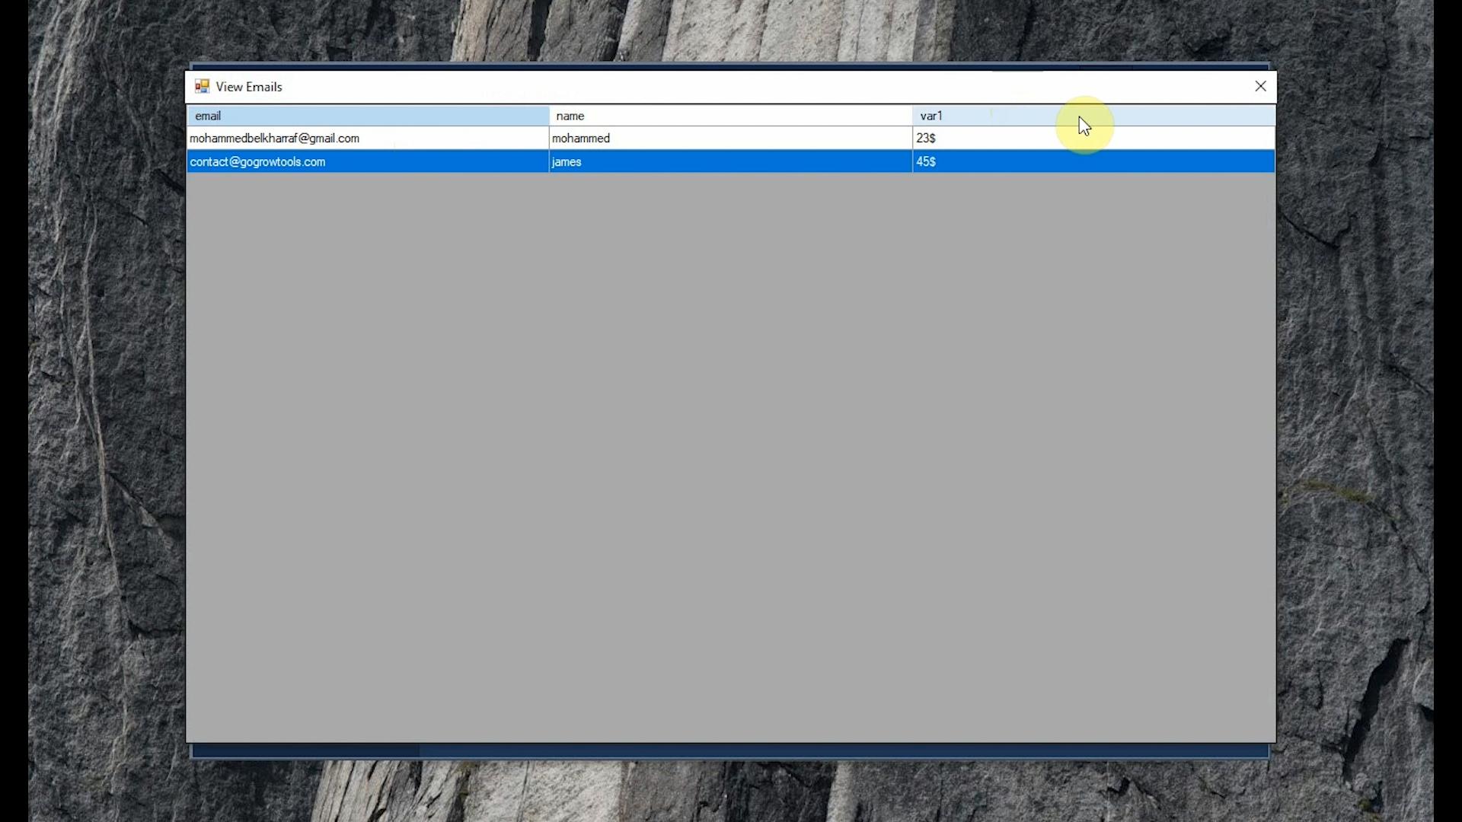Click the empty gray grid area
The width and height of the screenshot is (1462, 822).
(731, 457)
